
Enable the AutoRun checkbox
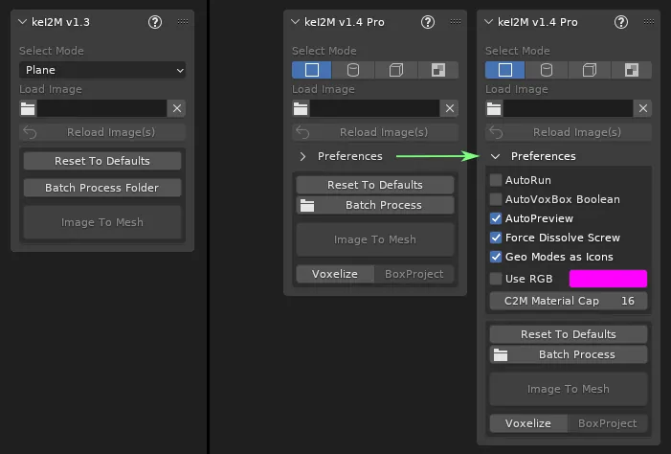click(x=496, y=180)
